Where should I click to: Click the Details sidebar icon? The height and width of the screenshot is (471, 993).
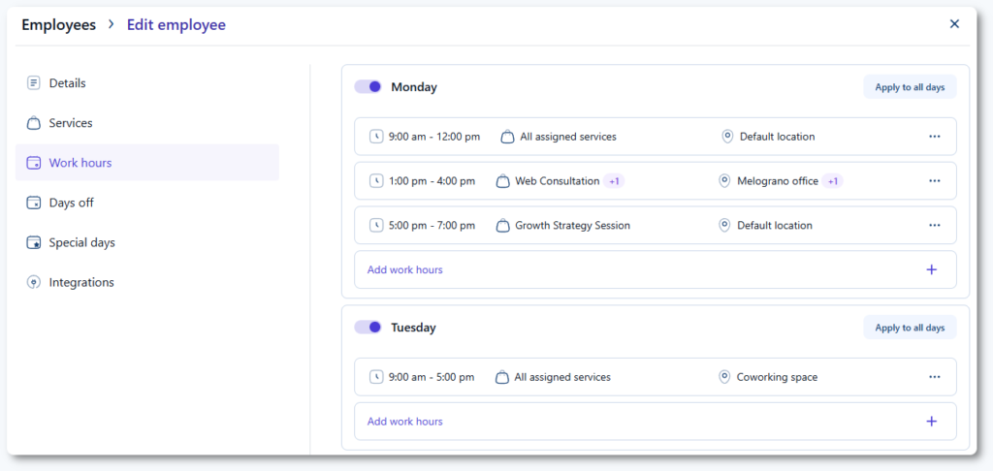click(34, 83)
